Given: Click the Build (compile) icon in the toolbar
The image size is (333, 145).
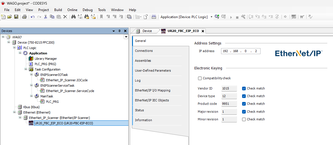Looking at the screenshot, I should tap(154, 17).
